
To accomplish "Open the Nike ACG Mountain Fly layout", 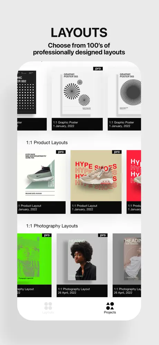I will pyautogui.click(x=41, y=175).
